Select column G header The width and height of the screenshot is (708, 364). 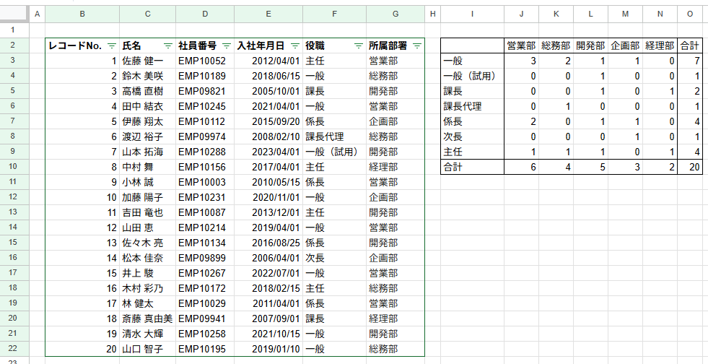395,14
